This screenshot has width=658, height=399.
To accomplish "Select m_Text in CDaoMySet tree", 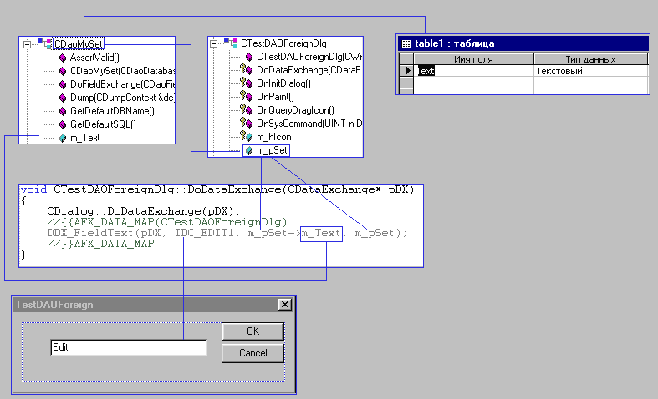I will pyautogui.click(x=84, y=138).
